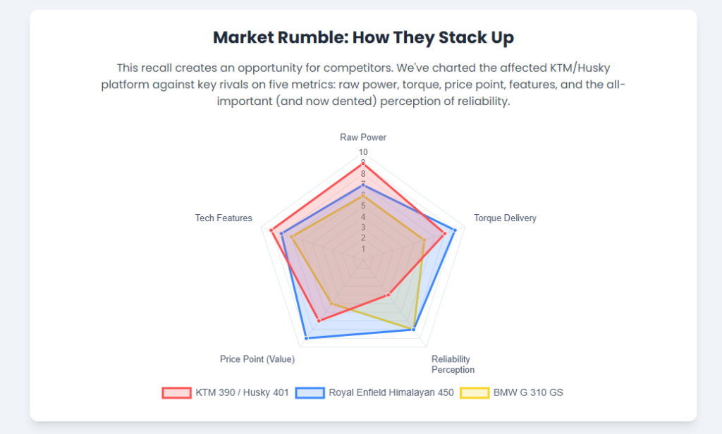Image resolution: width=722 pixels, height=434 pixels.
Task: Toggle the Royal Enfield Himalayan 450 legend label
Action: tap(391, 392)
